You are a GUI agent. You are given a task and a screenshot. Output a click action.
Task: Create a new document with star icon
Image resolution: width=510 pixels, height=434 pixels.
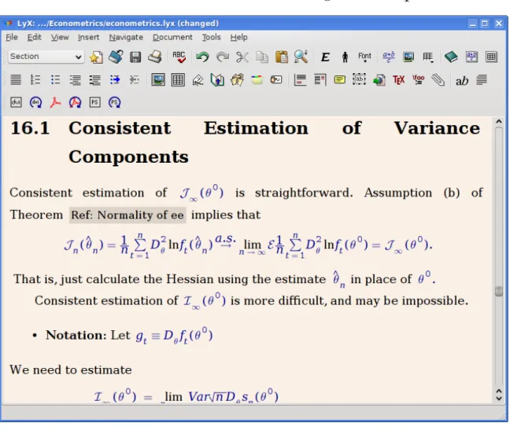coord(96,57)
